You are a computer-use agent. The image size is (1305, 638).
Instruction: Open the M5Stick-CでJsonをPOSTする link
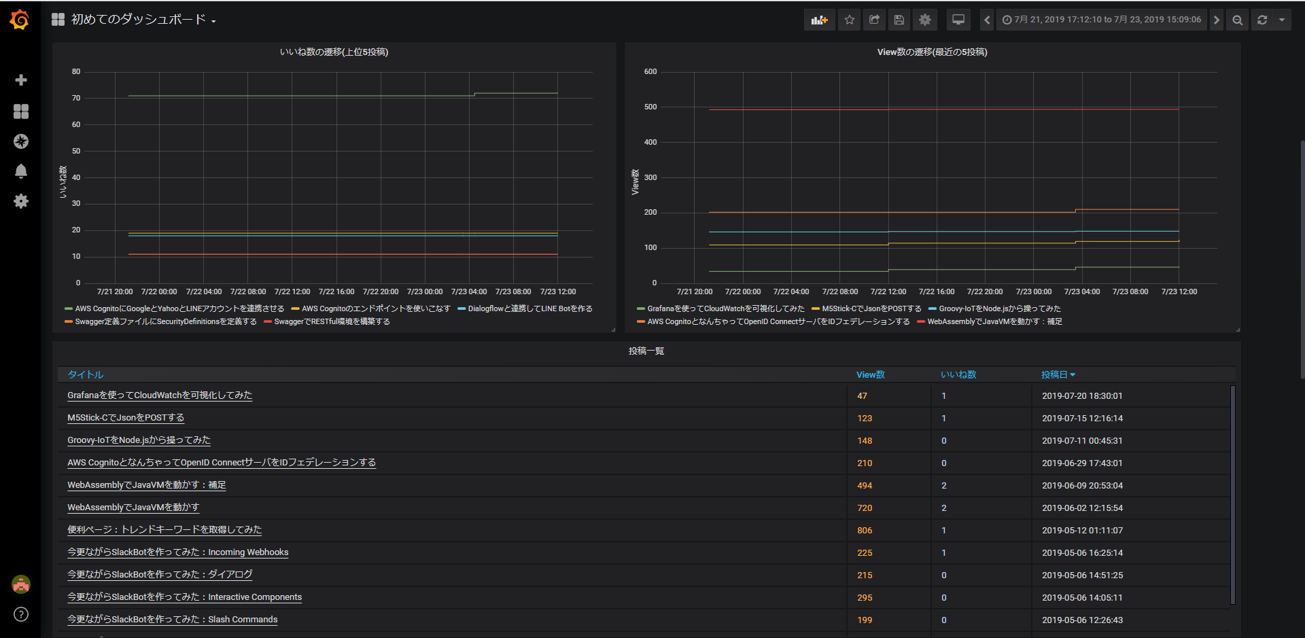(126, 418)
